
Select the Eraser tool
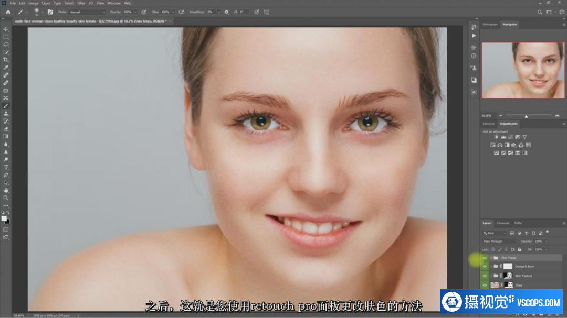(6, 129)
